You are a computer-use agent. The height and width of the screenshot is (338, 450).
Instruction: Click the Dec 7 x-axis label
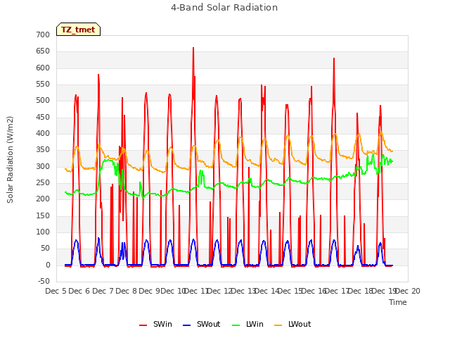(x=103, y=291)
